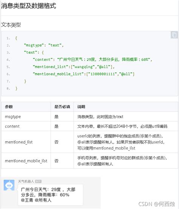Click the 是否必填 column header

[62, 107]
